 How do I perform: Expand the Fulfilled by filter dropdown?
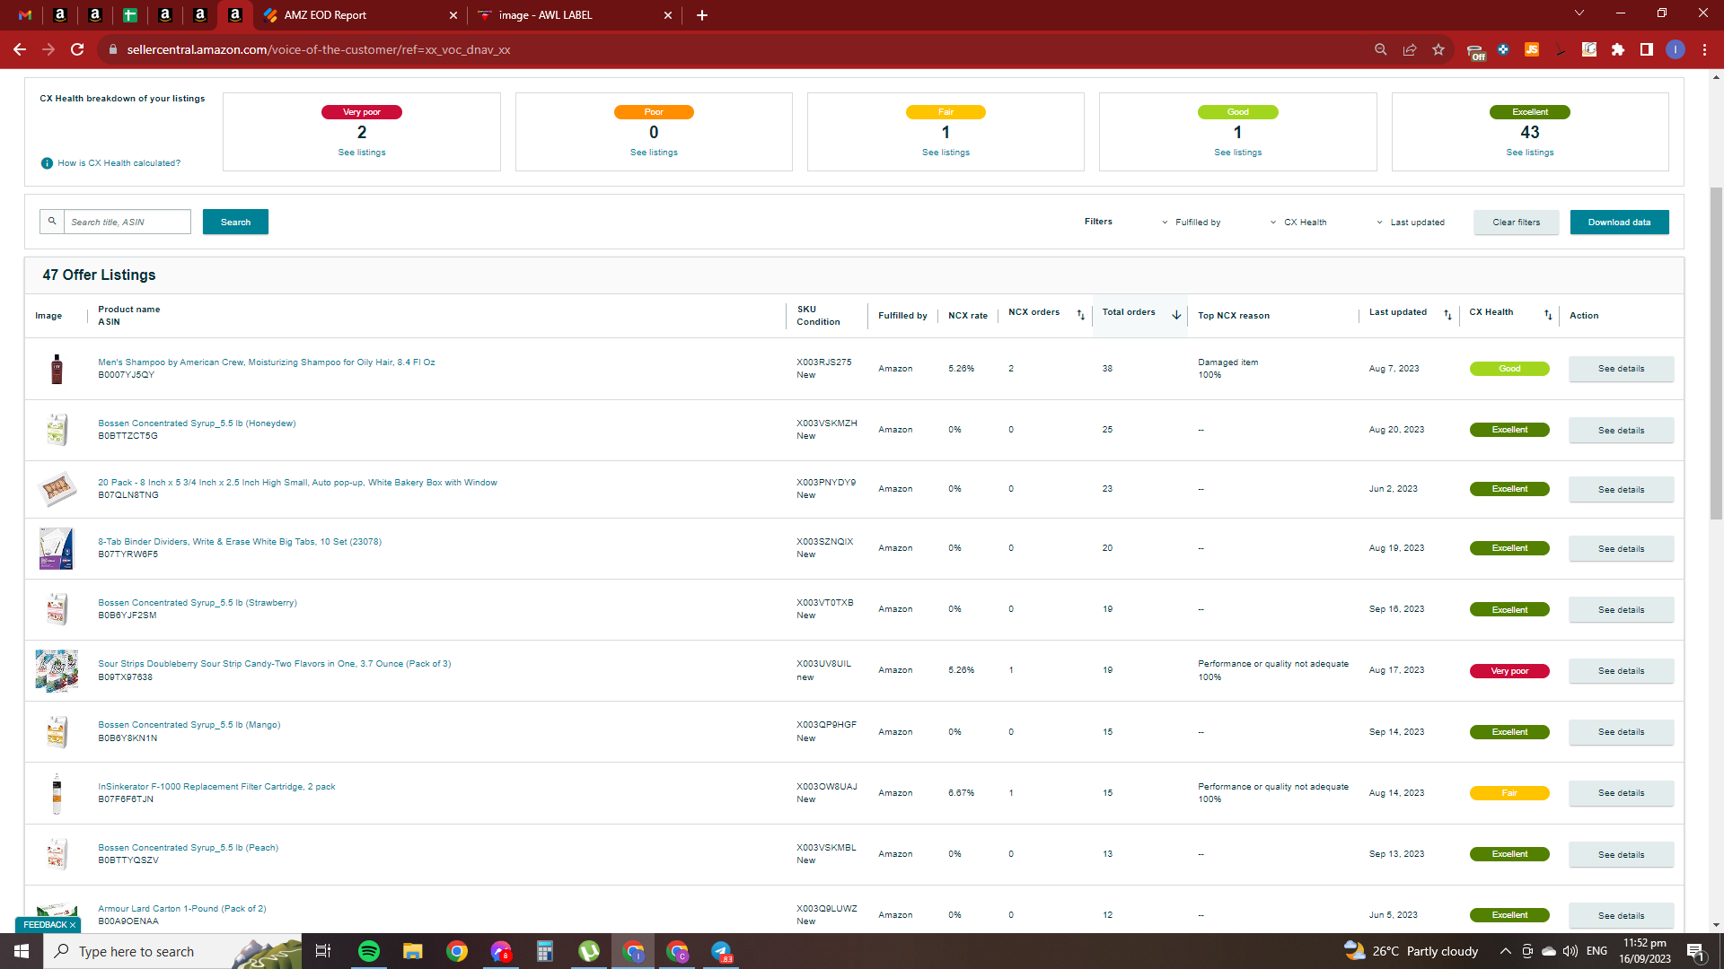click(1192, 223)
